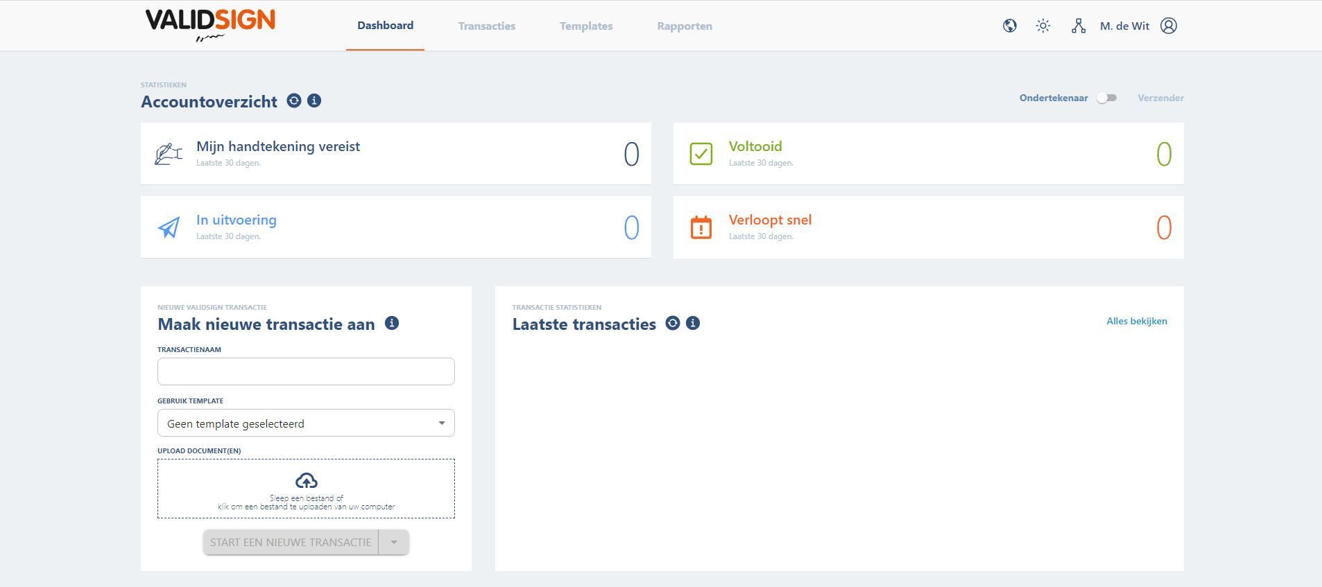The height and width of the screenshot is (587, 1322).
Task: Click the Mijn handtekening vereist count 0
Action: [x=631, y=154]
